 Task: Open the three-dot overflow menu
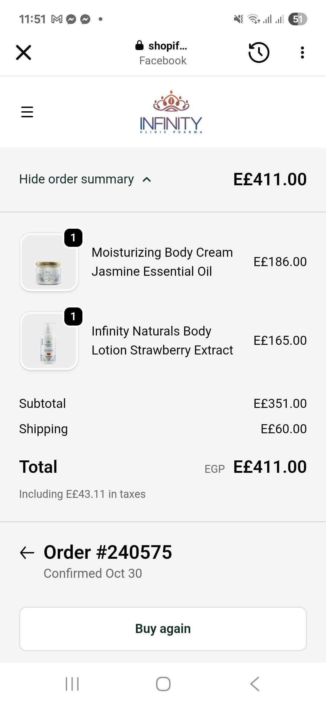click(x=302, y=53)
